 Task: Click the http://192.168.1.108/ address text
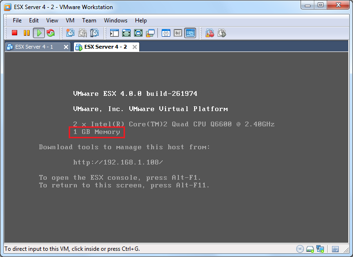pos(118,162)
